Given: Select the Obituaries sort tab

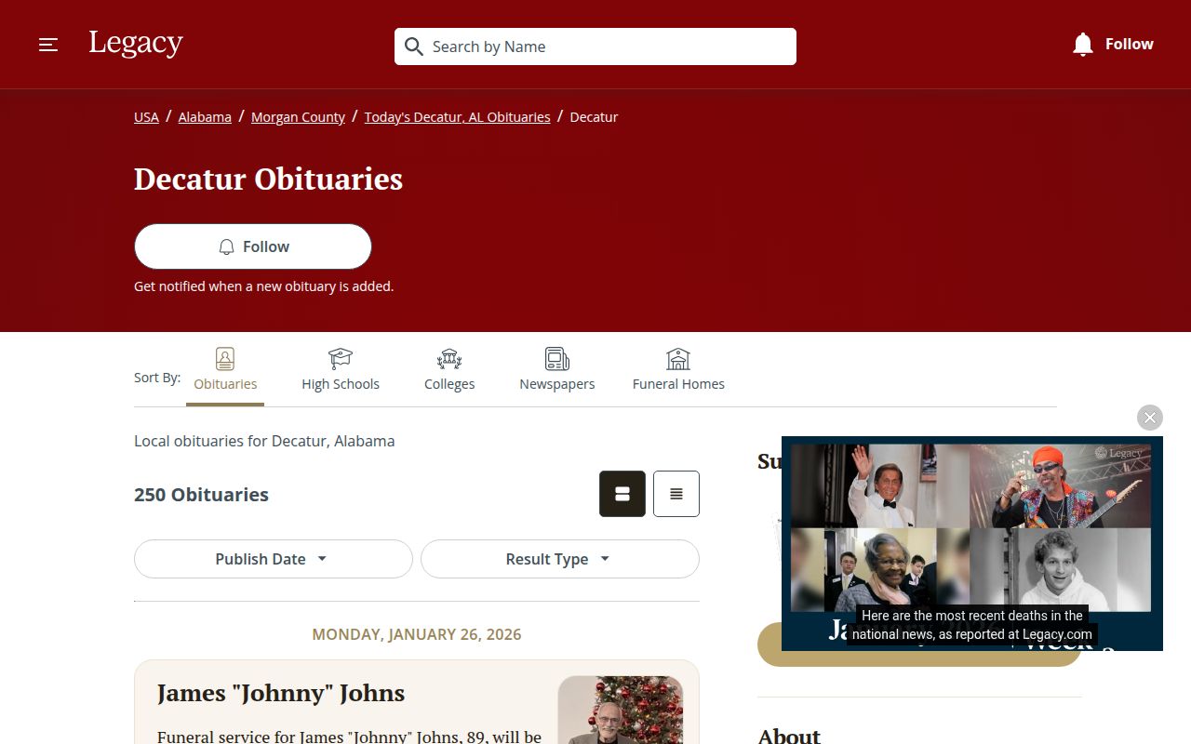Looking at the screenshot, I should 225,370.
